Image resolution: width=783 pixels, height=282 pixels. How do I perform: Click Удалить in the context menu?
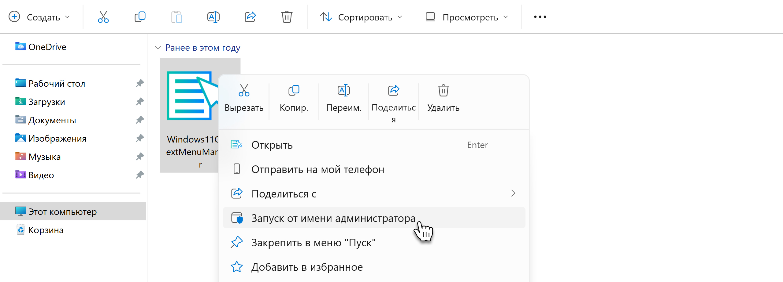tap(443, 99)
